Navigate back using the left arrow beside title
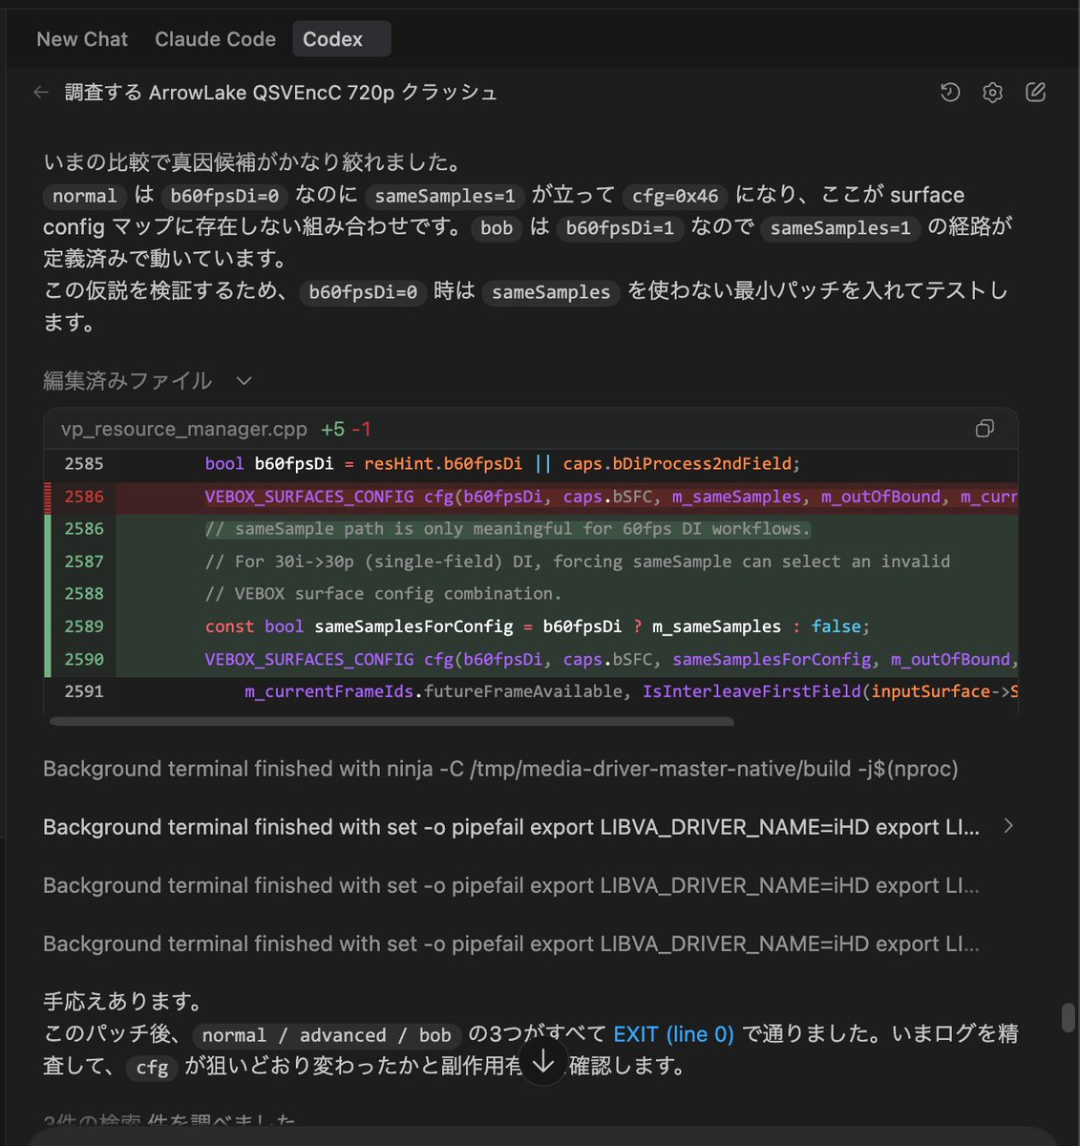The width and height of the screenshot is (1080, 1146). pyautogui.click(x=40, y=92)
